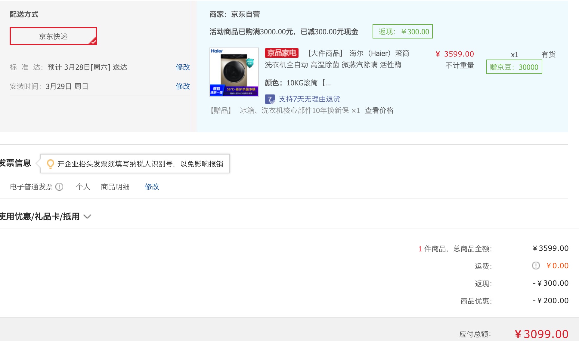Viewport: 579px width, 341px height.
Task: Click 个人 invoice title text
Action: [83, 187]
